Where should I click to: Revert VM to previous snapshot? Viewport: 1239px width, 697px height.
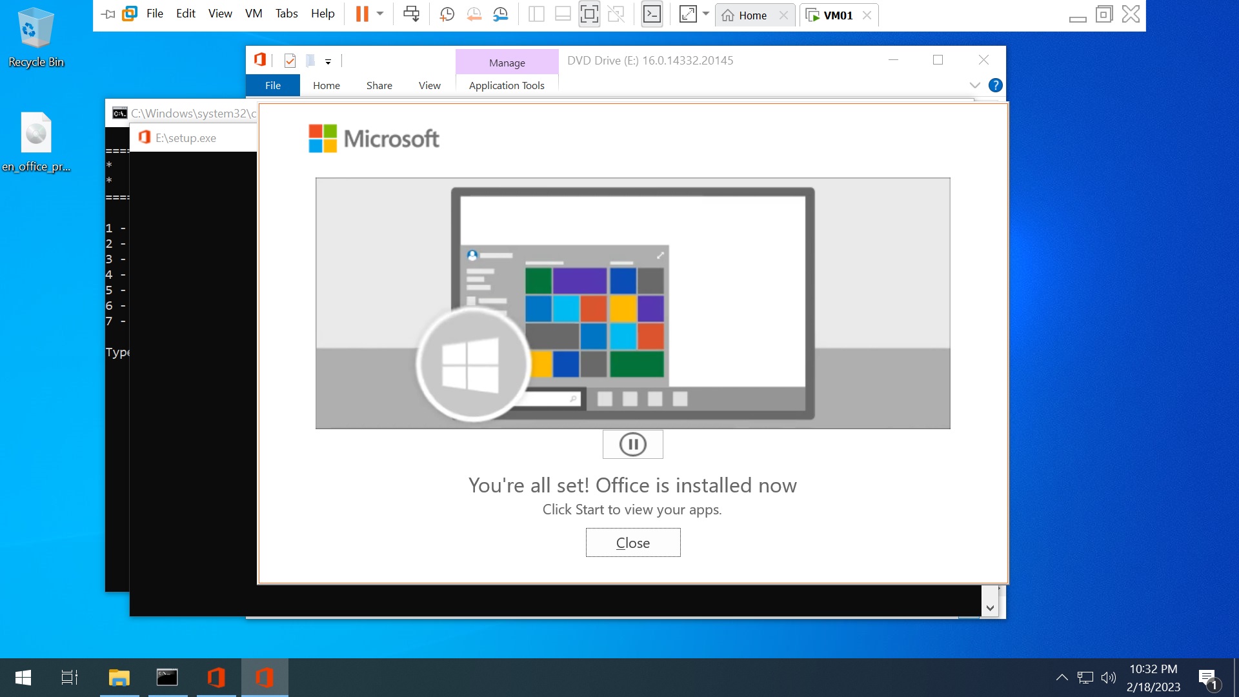(x=474, y=14)
